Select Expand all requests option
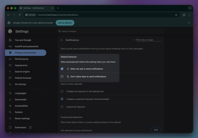The height and width of the screenshot is (138, 198). [x=62, y=107]
